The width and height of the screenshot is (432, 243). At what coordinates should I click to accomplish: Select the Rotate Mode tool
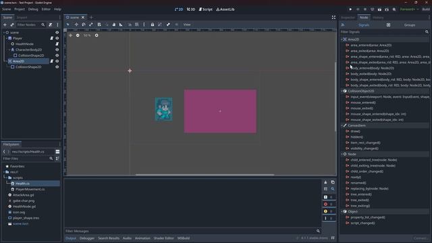(84, 24)
